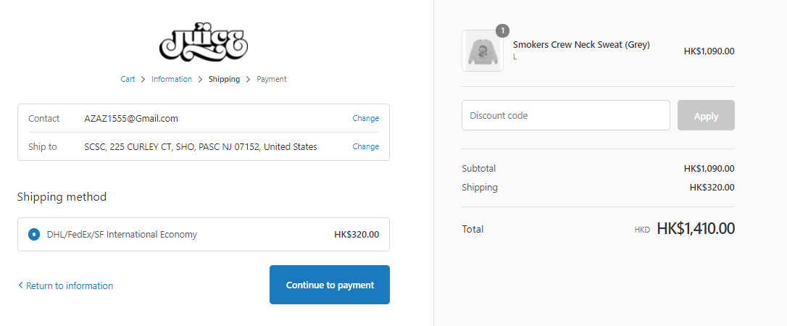Image resolution: width=787 pixels, height=326 pixels.
Task: Click the HK$1,410.00 total amount
Action: [696, 229]
